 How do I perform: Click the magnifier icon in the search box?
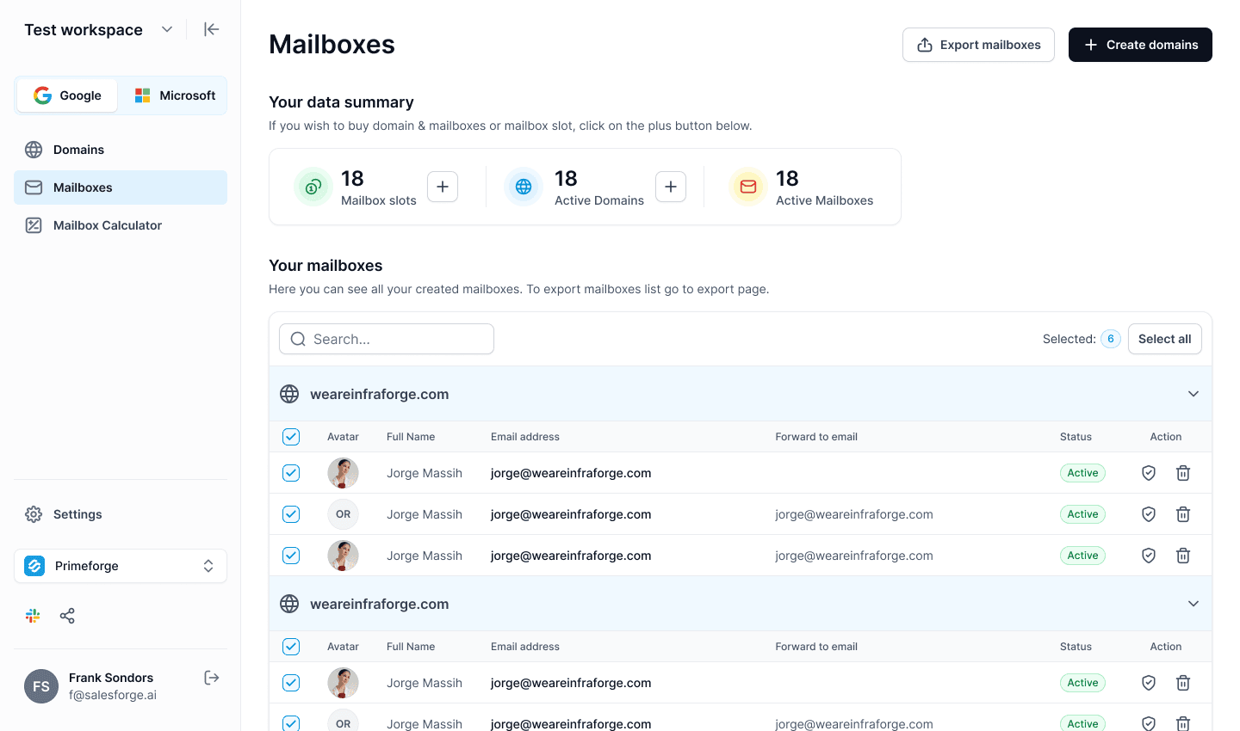tap(298, 339)
